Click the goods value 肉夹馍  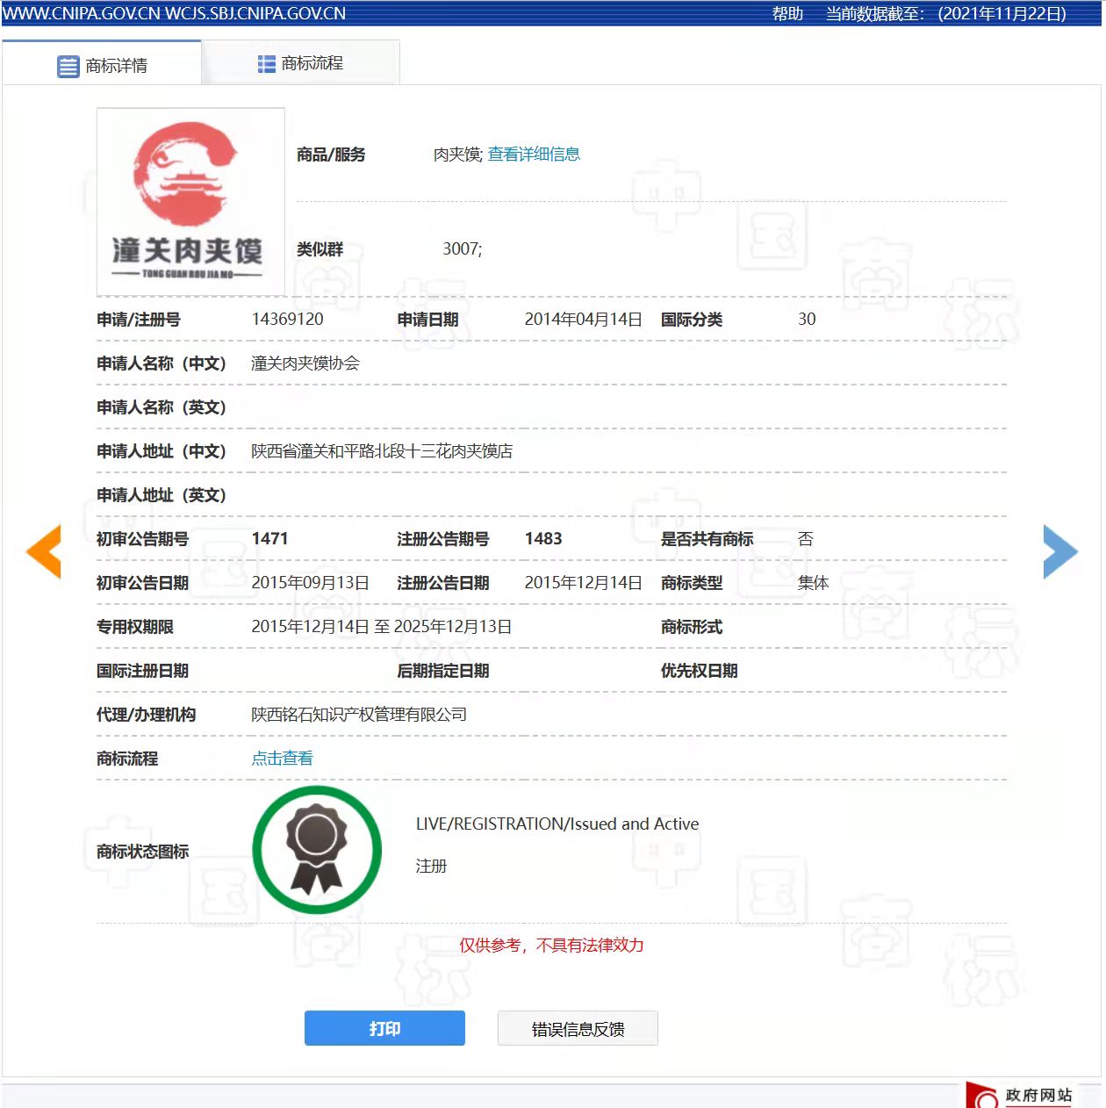(456, 155)
